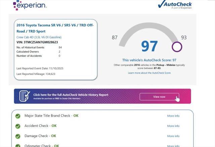
Task: Click the Experian logo
Action: [x=30, y=5]
